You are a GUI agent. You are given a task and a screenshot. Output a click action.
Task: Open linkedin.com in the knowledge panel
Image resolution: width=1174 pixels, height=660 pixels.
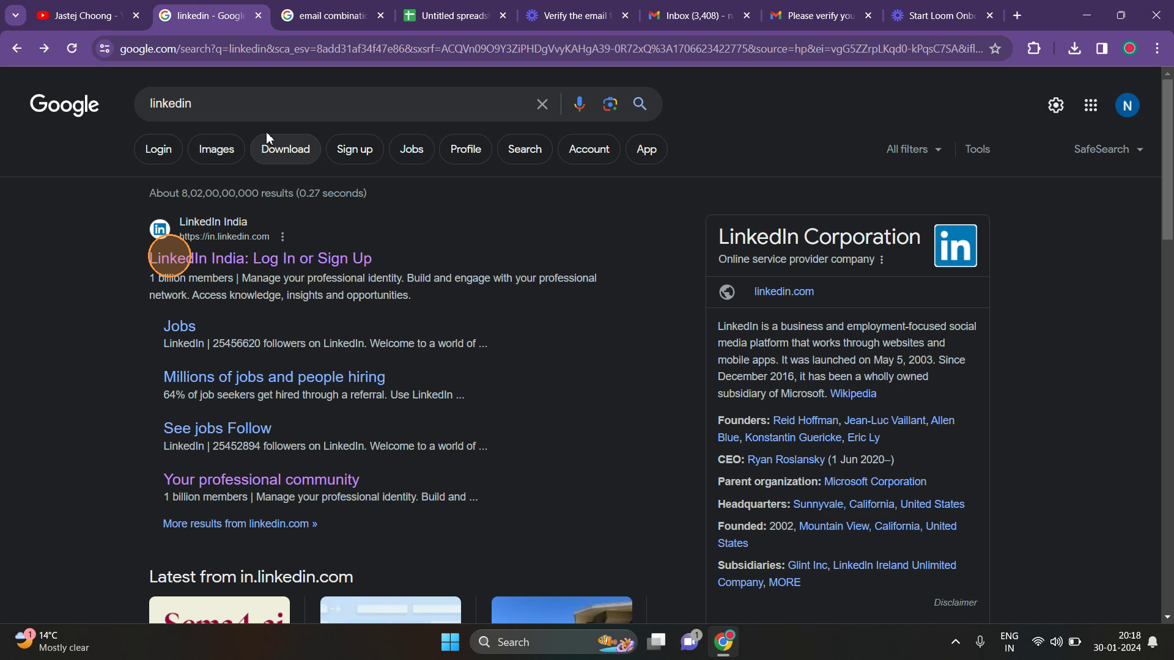click(x=784, y=291)
